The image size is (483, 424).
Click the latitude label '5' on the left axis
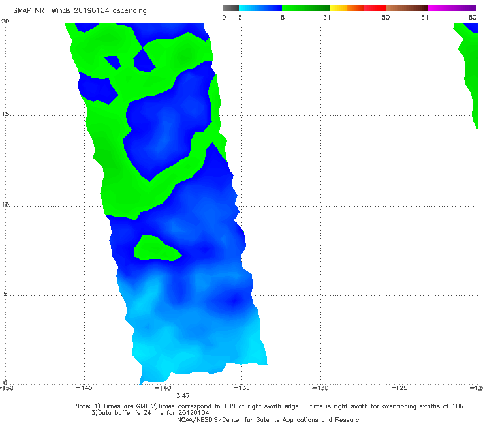click(5, 294)
